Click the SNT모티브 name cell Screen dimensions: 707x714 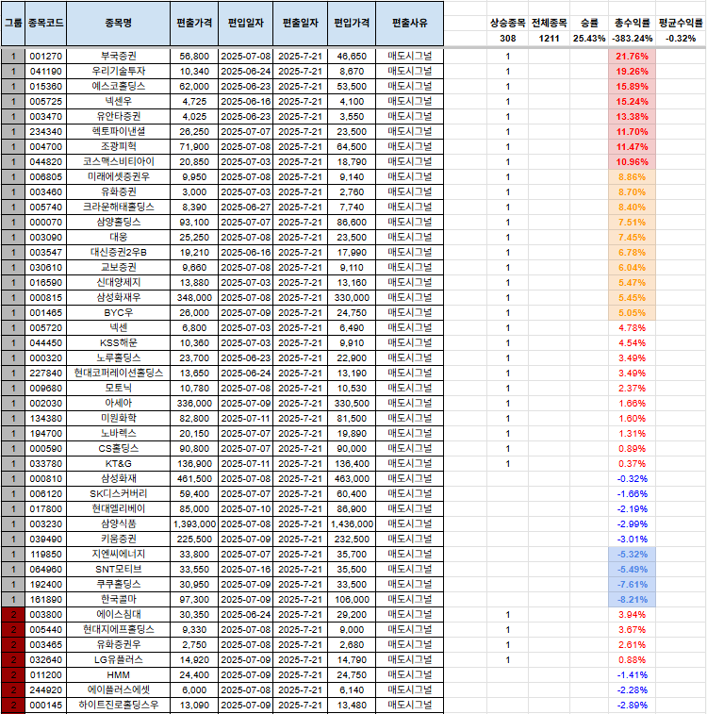coord(118,569)
